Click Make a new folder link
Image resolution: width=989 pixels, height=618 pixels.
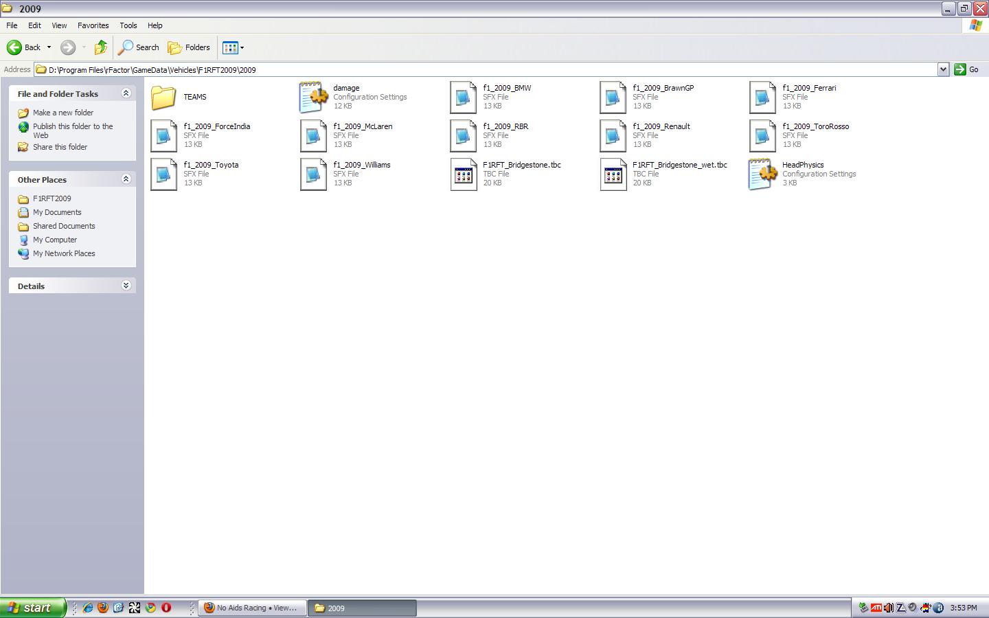[62, 113]
